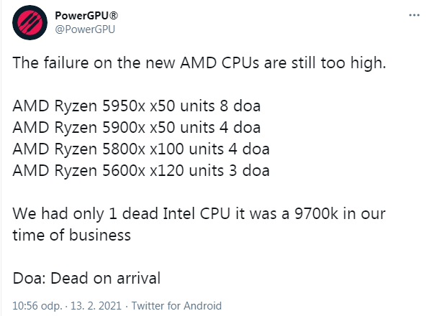
Task: Open the @PowerGPU handle link
Action: (85, 29)
